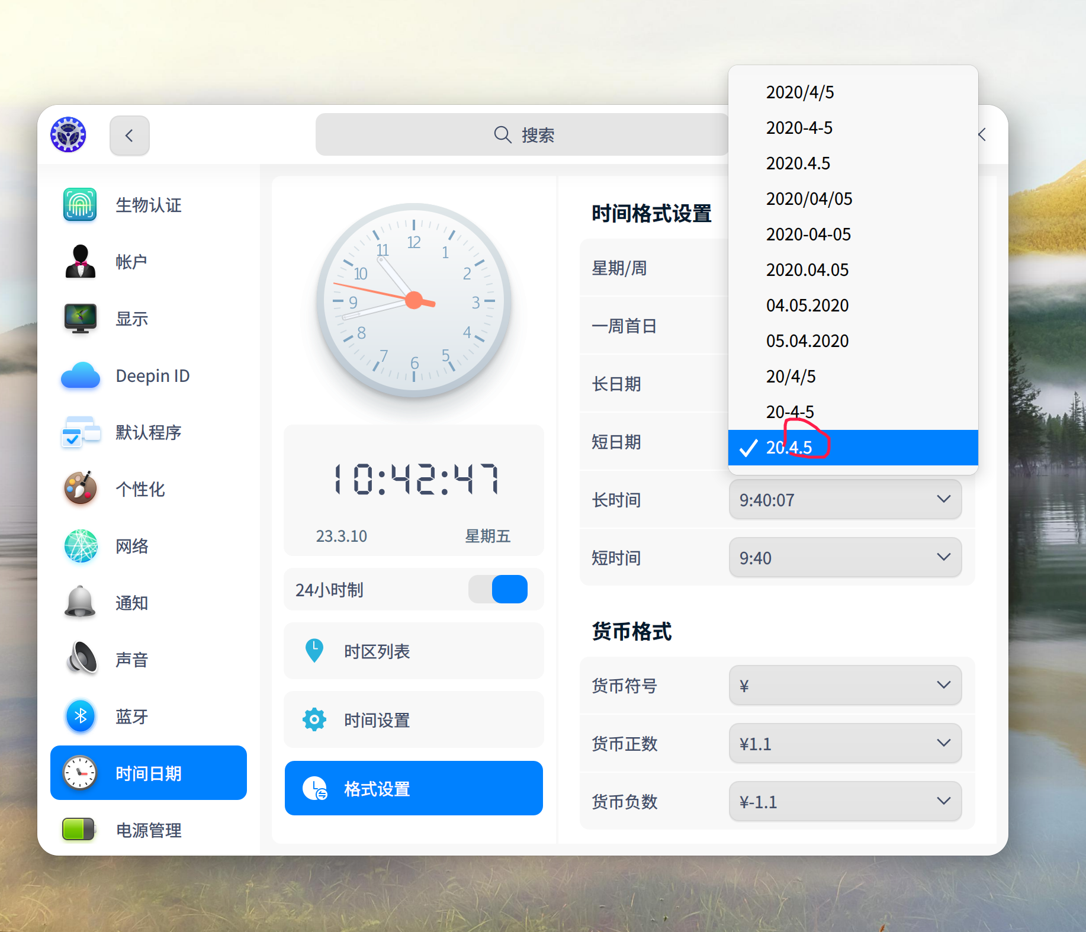Choose date format 2020/04/05
Viewport: 1086px width, 932px height.
pyautogui.click(x=853, y=199)
